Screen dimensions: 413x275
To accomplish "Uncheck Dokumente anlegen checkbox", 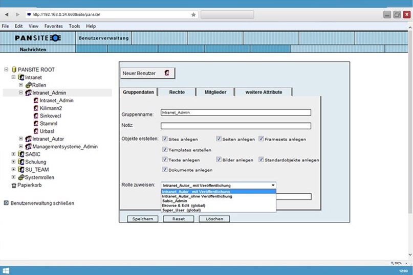I will (165, 170).
